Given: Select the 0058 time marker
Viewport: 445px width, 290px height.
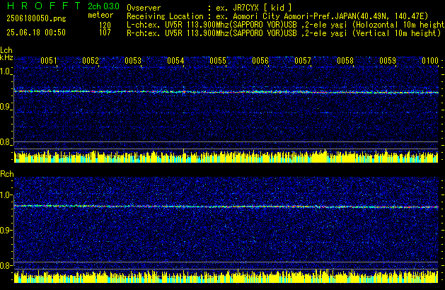Looking at the screenshot, I should (x=345, y=61).
